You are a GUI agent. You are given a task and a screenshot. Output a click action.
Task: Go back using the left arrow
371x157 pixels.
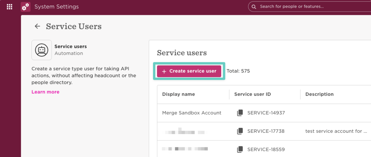click(x=38, y=26)
